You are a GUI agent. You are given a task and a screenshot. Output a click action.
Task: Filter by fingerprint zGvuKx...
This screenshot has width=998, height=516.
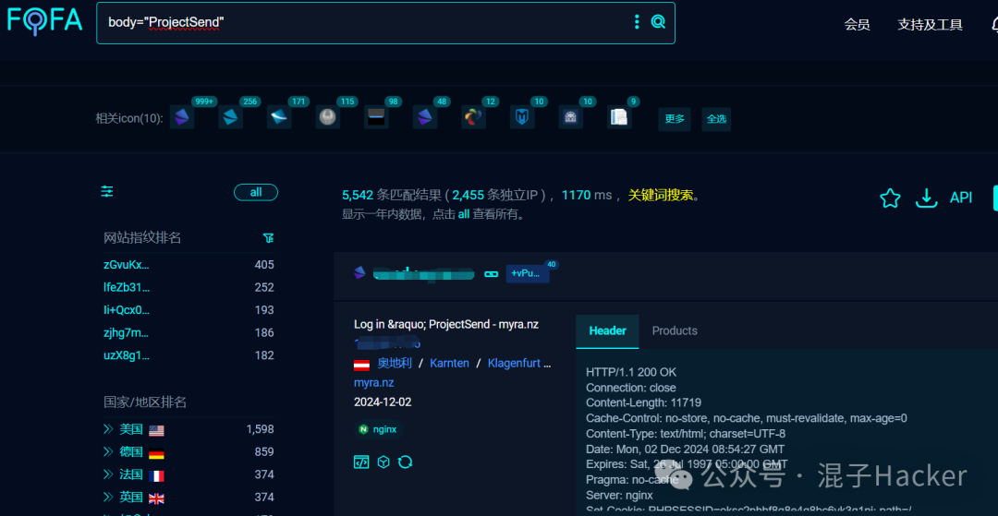[x=127, y=264]
